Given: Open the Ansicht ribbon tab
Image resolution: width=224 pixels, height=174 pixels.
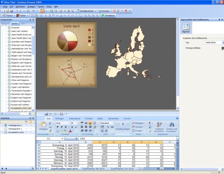Looking at the screenshot, I should (x=127, y=119).
